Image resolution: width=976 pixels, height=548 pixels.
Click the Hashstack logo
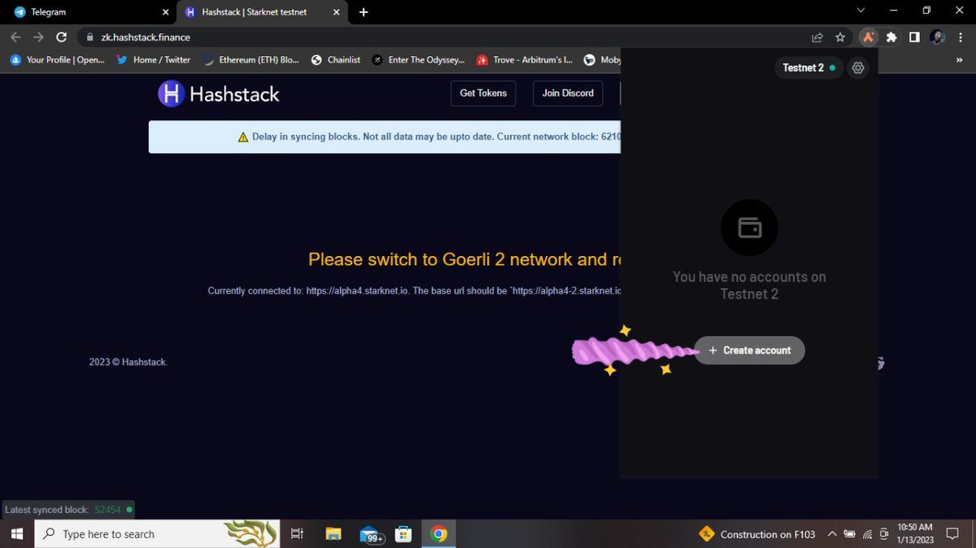pos(219,94)
